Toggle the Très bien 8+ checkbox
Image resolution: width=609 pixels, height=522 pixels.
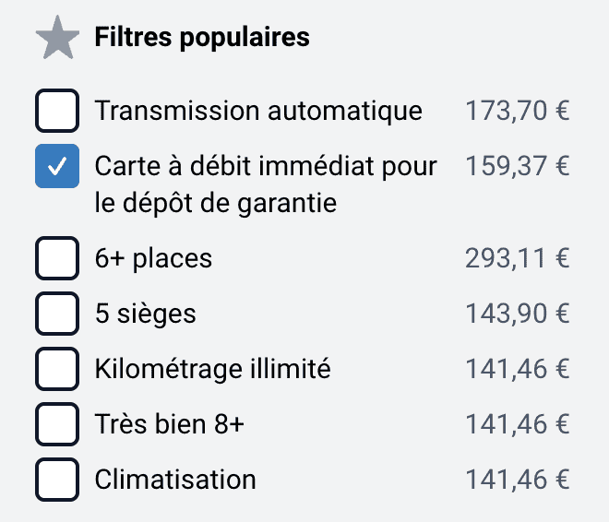click(57, 424)
